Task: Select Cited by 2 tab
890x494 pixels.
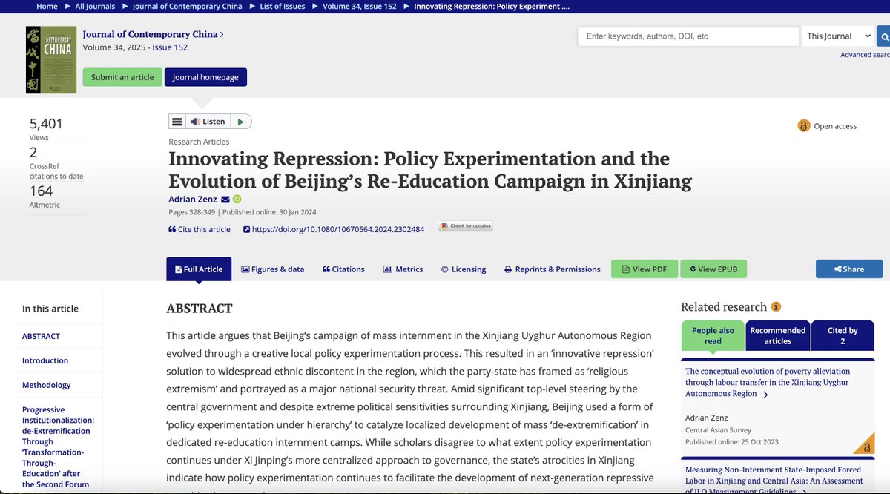Action: [x=843, y=335]
